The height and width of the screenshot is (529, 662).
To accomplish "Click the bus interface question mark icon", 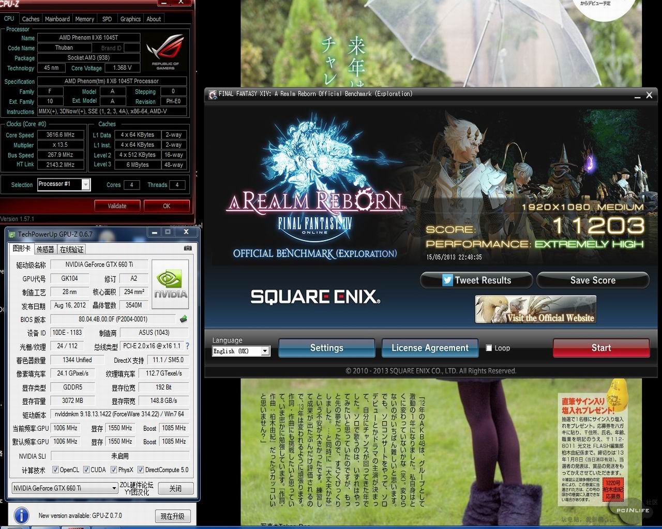I will [187, 346].
